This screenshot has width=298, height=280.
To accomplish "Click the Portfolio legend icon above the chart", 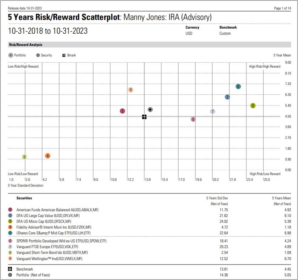I will pyautogui.click(x=11, y=55).
